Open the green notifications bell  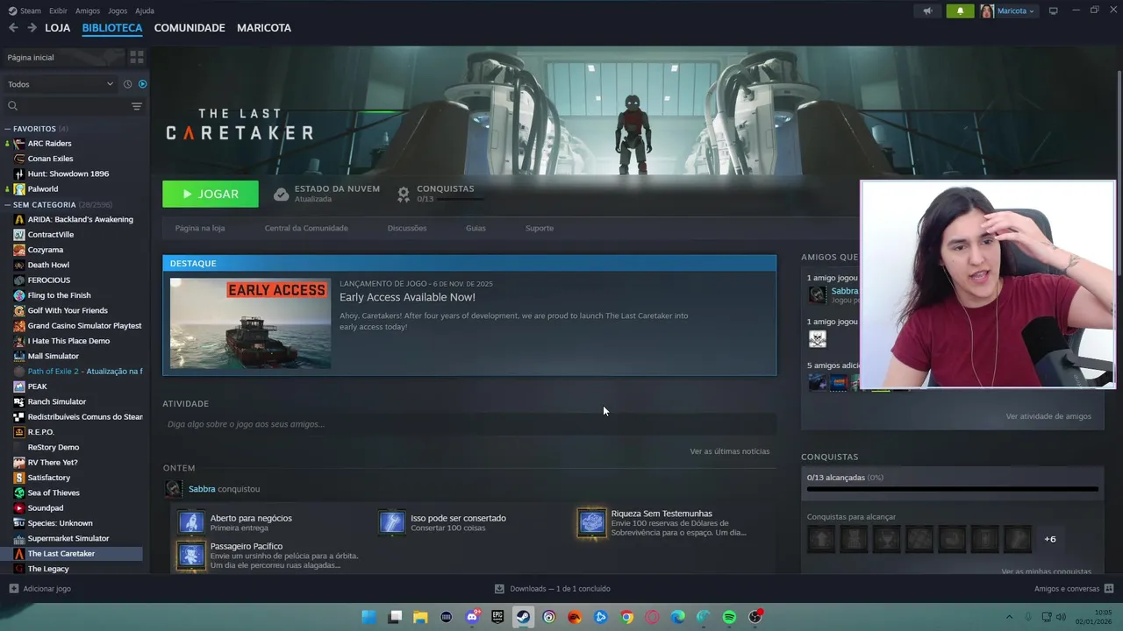[x=960, y=11]
